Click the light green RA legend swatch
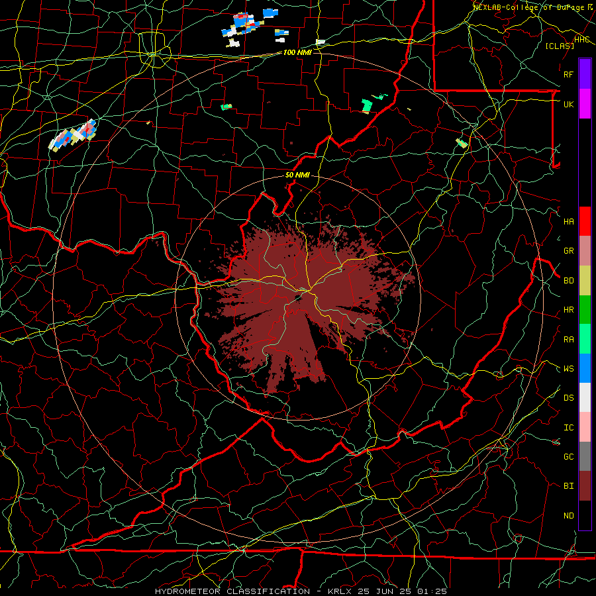The image size is (596, 596). coord(585,339)
